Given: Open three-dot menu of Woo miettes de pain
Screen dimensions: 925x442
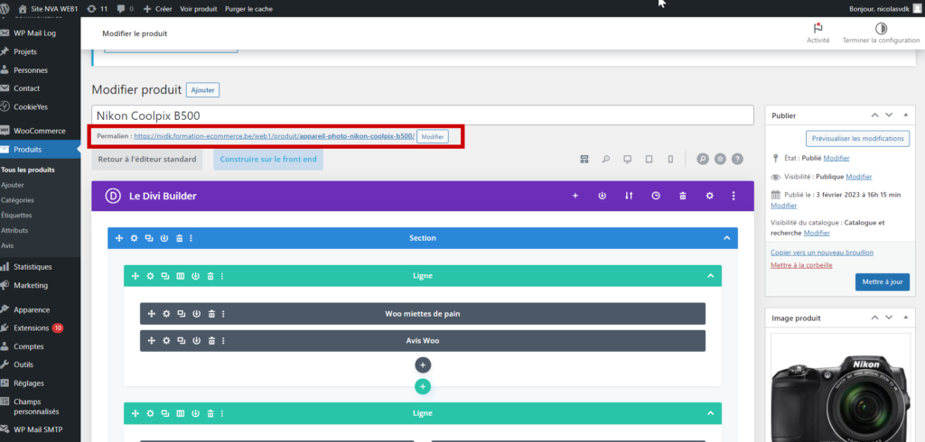Looking at the screenshot, I should 224,314.
